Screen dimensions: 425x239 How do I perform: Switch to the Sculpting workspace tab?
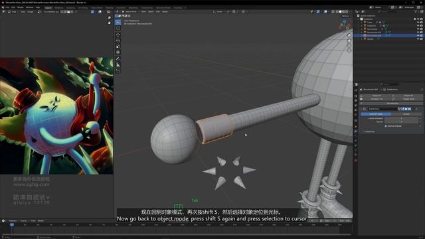click(x=70, y=8)
